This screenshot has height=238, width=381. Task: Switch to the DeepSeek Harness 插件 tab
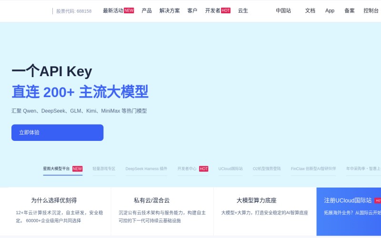[x=146, y=169]
